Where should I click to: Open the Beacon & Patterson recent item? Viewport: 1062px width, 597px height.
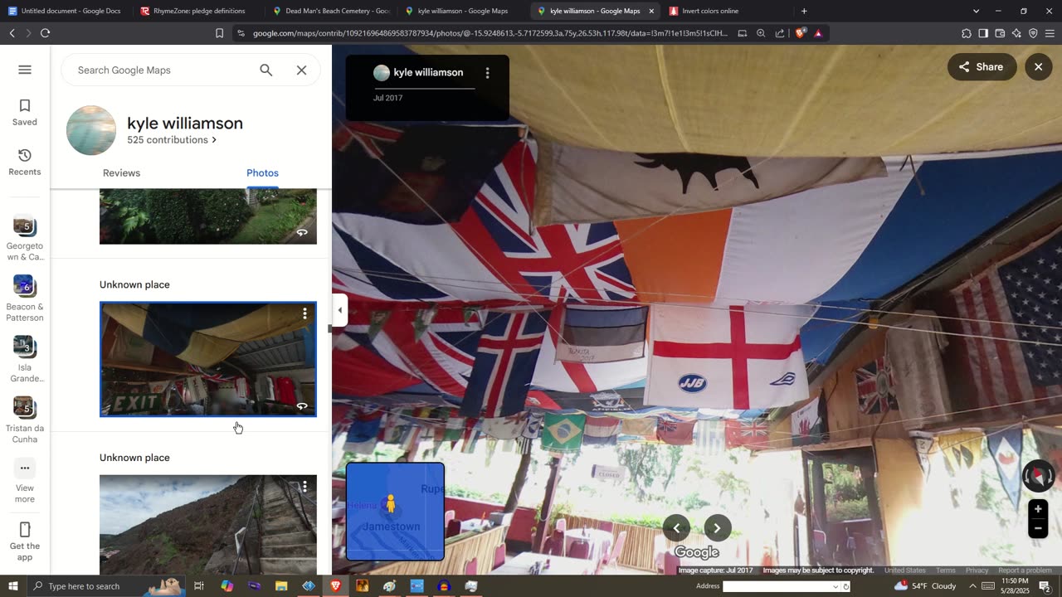click(25, 298)
